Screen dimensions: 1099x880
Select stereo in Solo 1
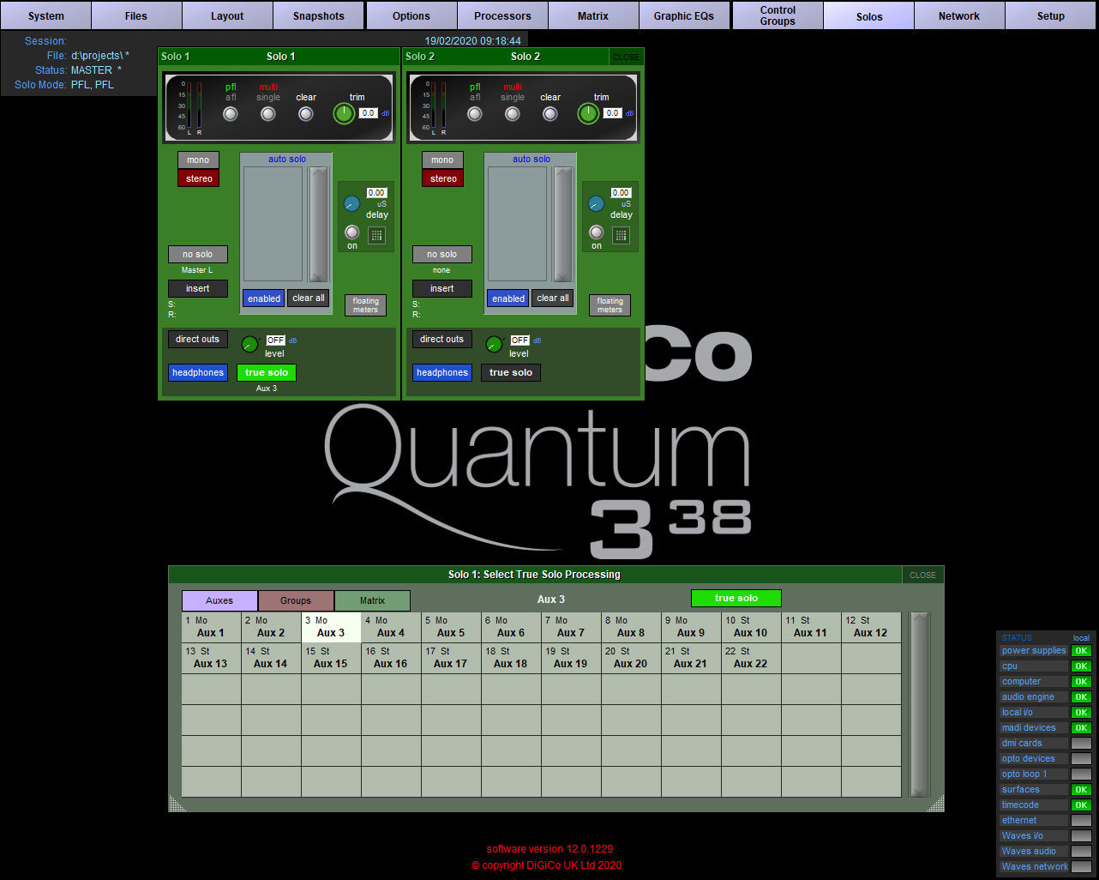point(198,178)
